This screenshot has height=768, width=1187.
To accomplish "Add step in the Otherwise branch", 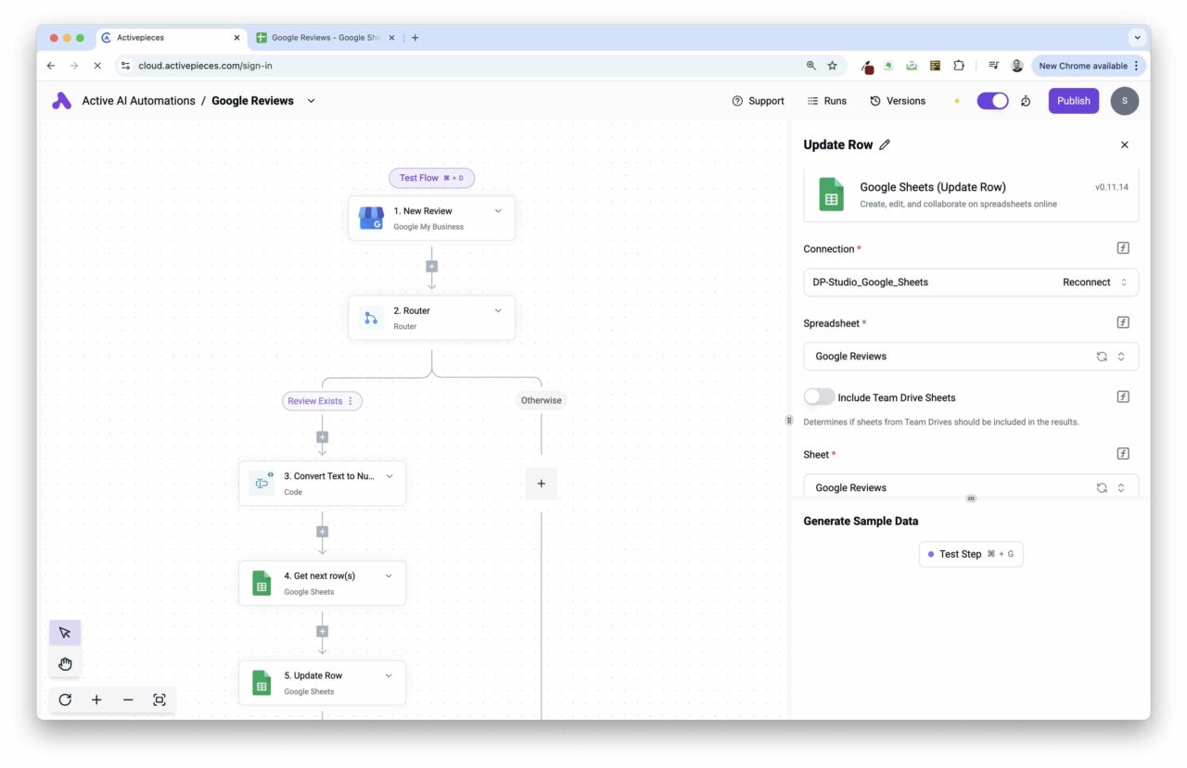I will pos(542,484).
